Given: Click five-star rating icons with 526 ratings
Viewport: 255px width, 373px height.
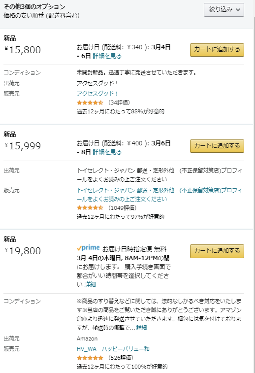Looking at the screenshot, I should pos(90,358).
